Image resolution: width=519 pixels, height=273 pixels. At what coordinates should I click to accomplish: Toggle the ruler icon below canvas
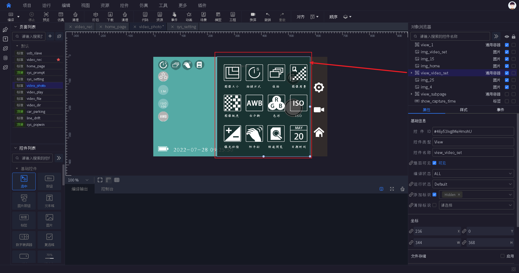(x=108, y=180)
